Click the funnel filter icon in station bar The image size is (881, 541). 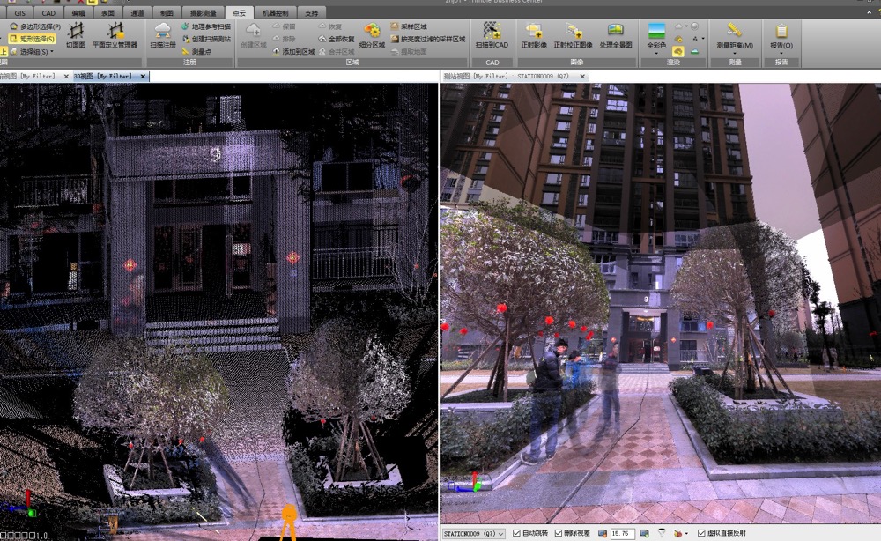click(x=662, y=533)
